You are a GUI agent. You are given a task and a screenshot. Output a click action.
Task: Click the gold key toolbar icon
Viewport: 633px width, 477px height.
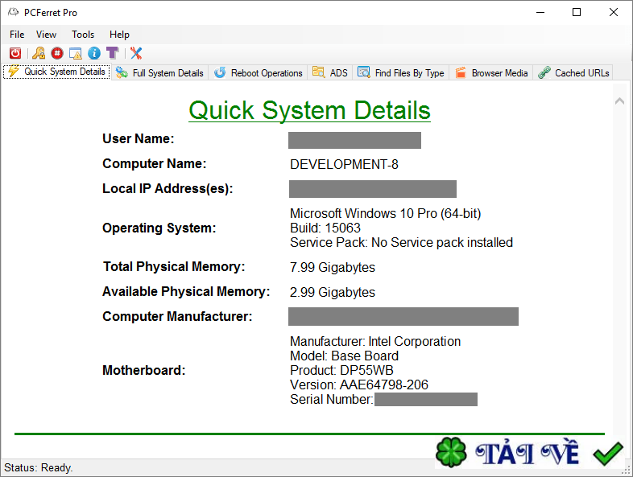[38, 53]
